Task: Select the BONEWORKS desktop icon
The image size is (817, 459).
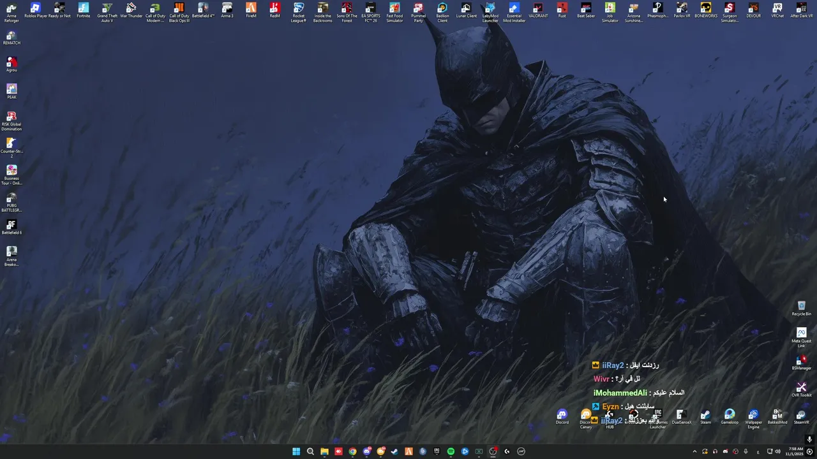Action: (706, 10)
